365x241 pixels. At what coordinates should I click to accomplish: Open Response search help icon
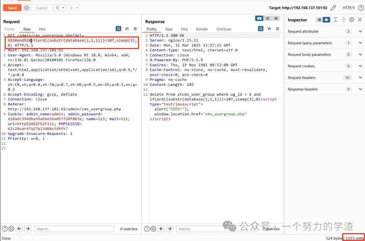pos(147,228)
